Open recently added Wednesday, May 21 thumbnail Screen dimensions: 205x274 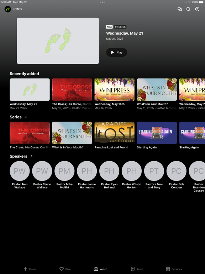pyautogui.click(x=30, y=90)
